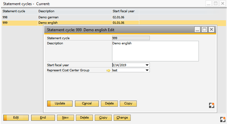Close the Statement cycle 999 edit dialog

tap(212, 30)
